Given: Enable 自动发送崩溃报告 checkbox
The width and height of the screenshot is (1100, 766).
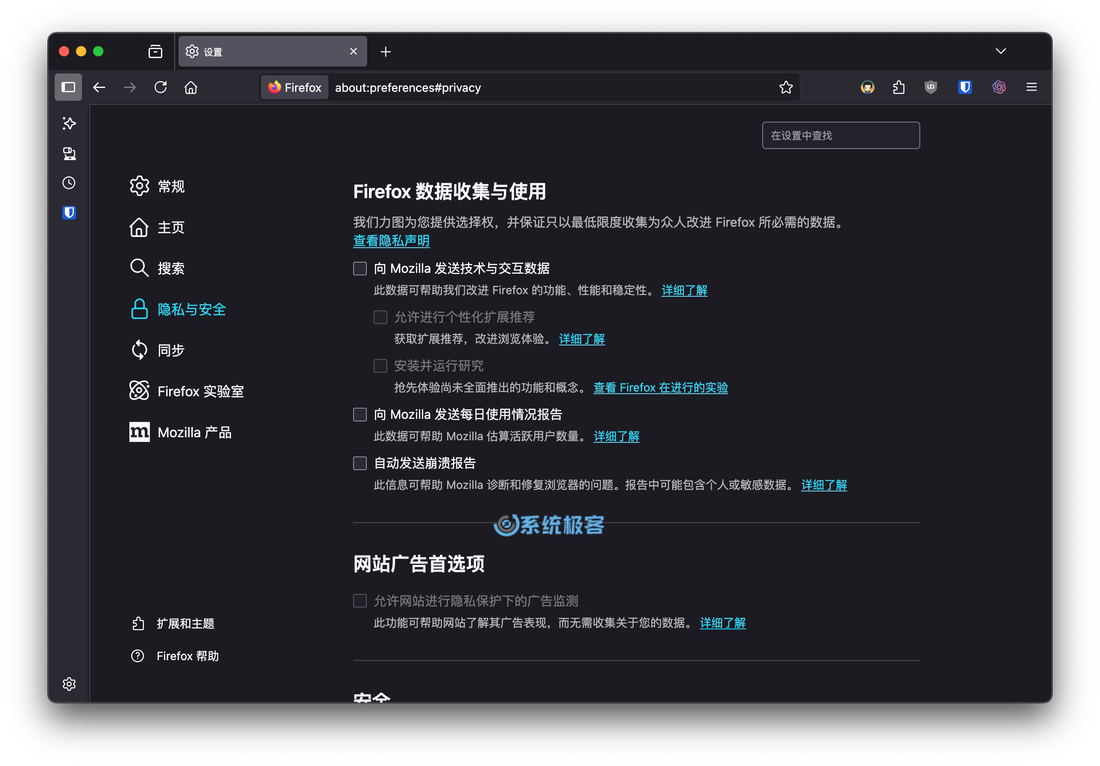Looking at the screenshot, I should [360, 463].
